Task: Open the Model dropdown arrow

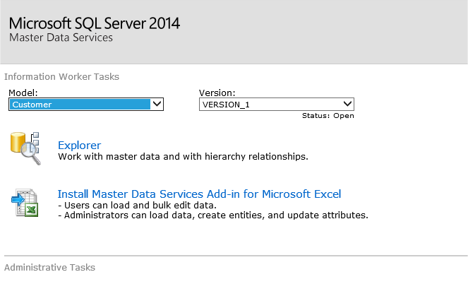Action: click(157, 105)
